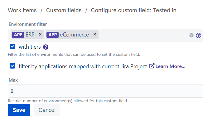Uncheck the with tiers checkbox
The height and width of the screenshot is (121, 203).
coord(12,46)
